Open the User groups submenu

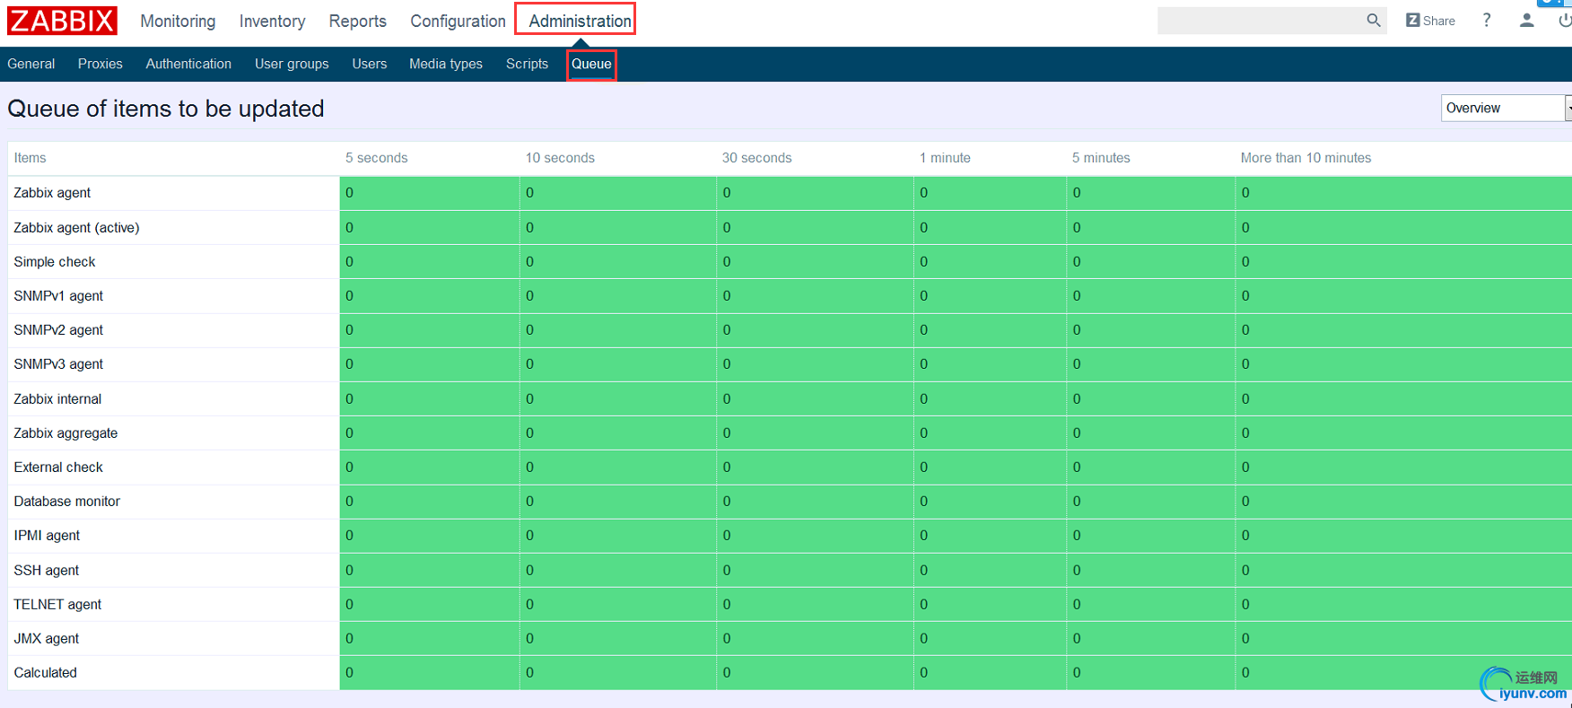(292, 64)
